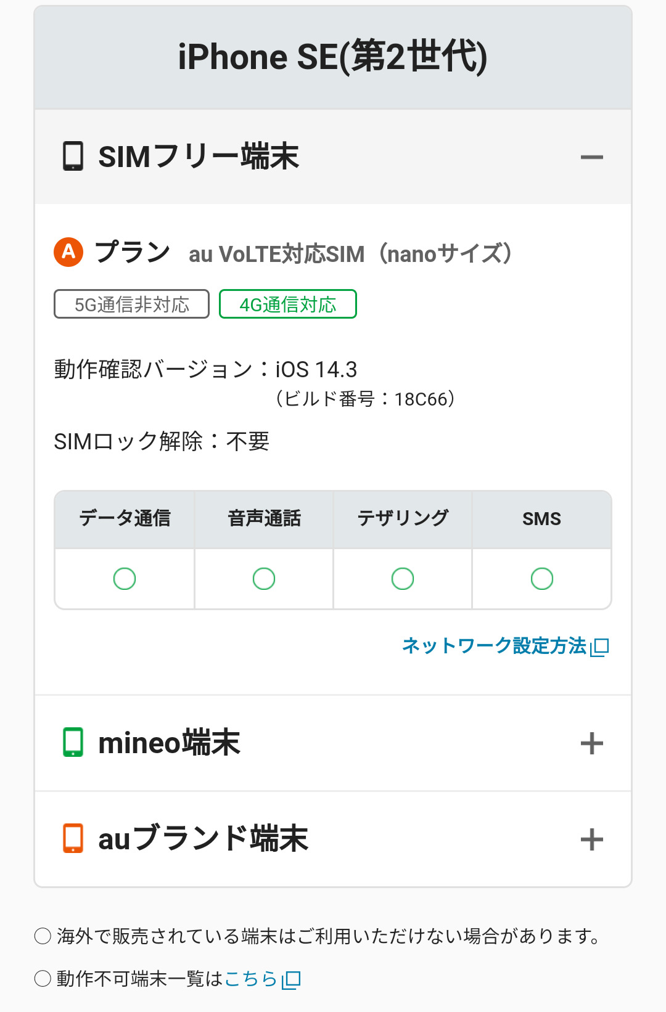This screenshot has width=666, height=1012.
Task: Open the ネットワーク設定方法 link
Action: [494, 645]
